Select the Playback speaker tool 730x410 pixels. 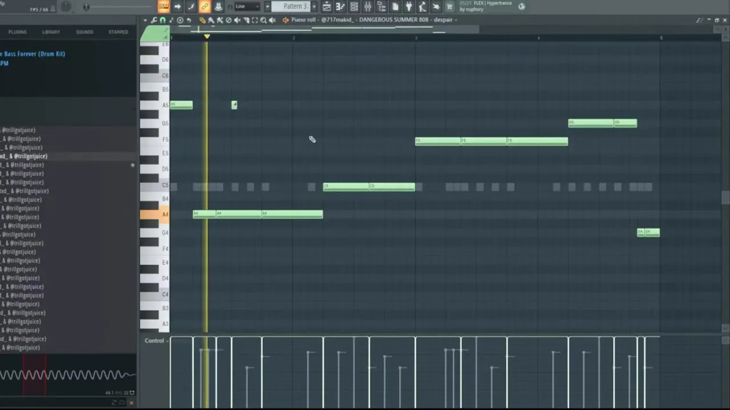pos(272,20)
